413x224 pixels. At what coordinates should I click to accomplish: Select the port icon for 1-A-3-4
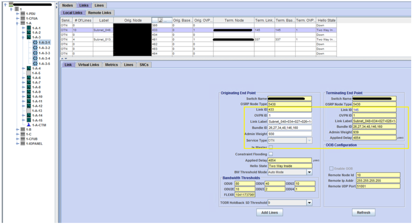[x=35, y=58]
